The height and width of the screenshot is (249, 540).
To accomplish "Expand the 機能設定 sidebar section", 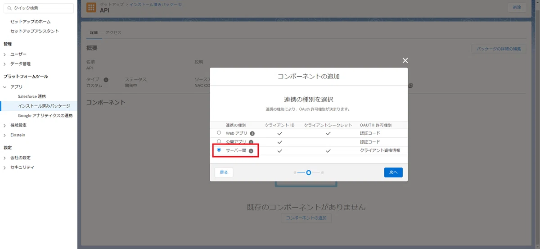I will click(5, 125).
